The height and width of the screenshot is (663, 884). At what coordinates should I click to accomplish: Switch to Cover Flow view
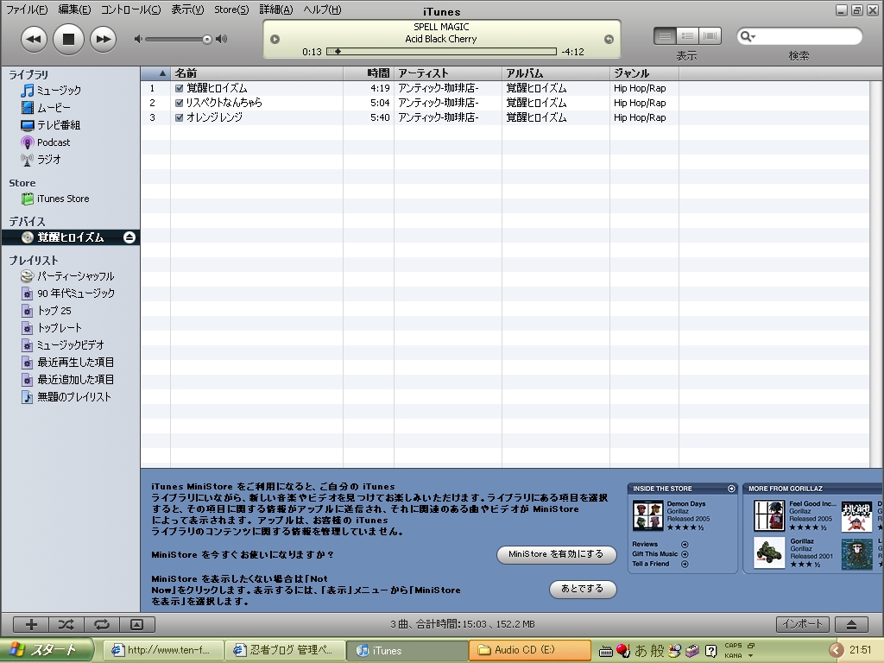(710, 36)
